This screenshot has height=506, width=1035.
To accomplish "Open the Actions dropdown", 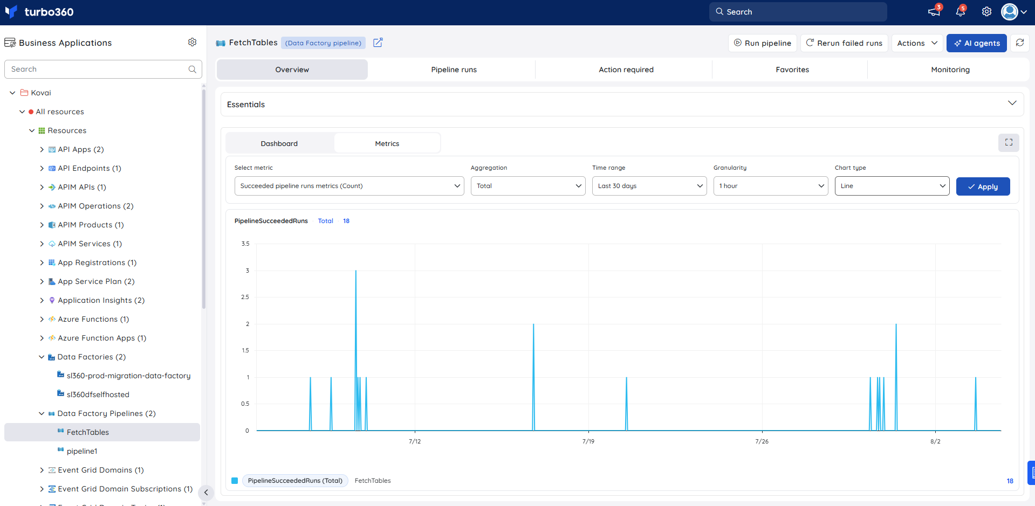I will (917, 43).
